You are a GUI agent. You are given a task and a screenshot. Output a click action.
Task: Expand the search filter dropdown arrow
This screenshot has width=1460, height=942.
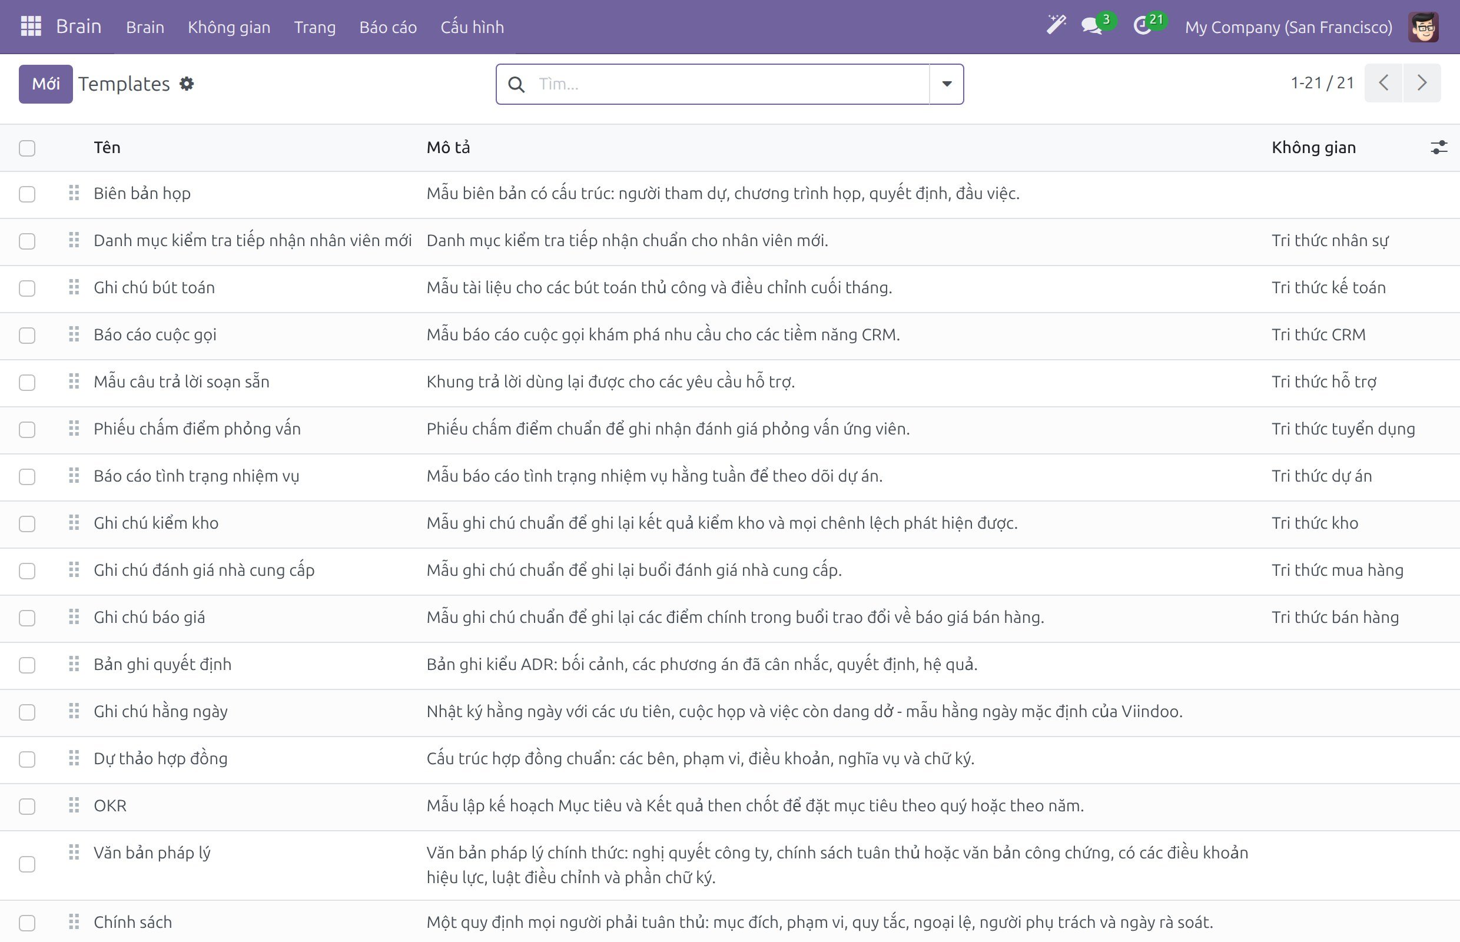pyautogui.click(x=946, y=84)
